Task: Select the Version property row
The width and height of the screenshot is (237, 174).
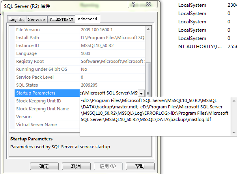Action: [x=47, y=117]
